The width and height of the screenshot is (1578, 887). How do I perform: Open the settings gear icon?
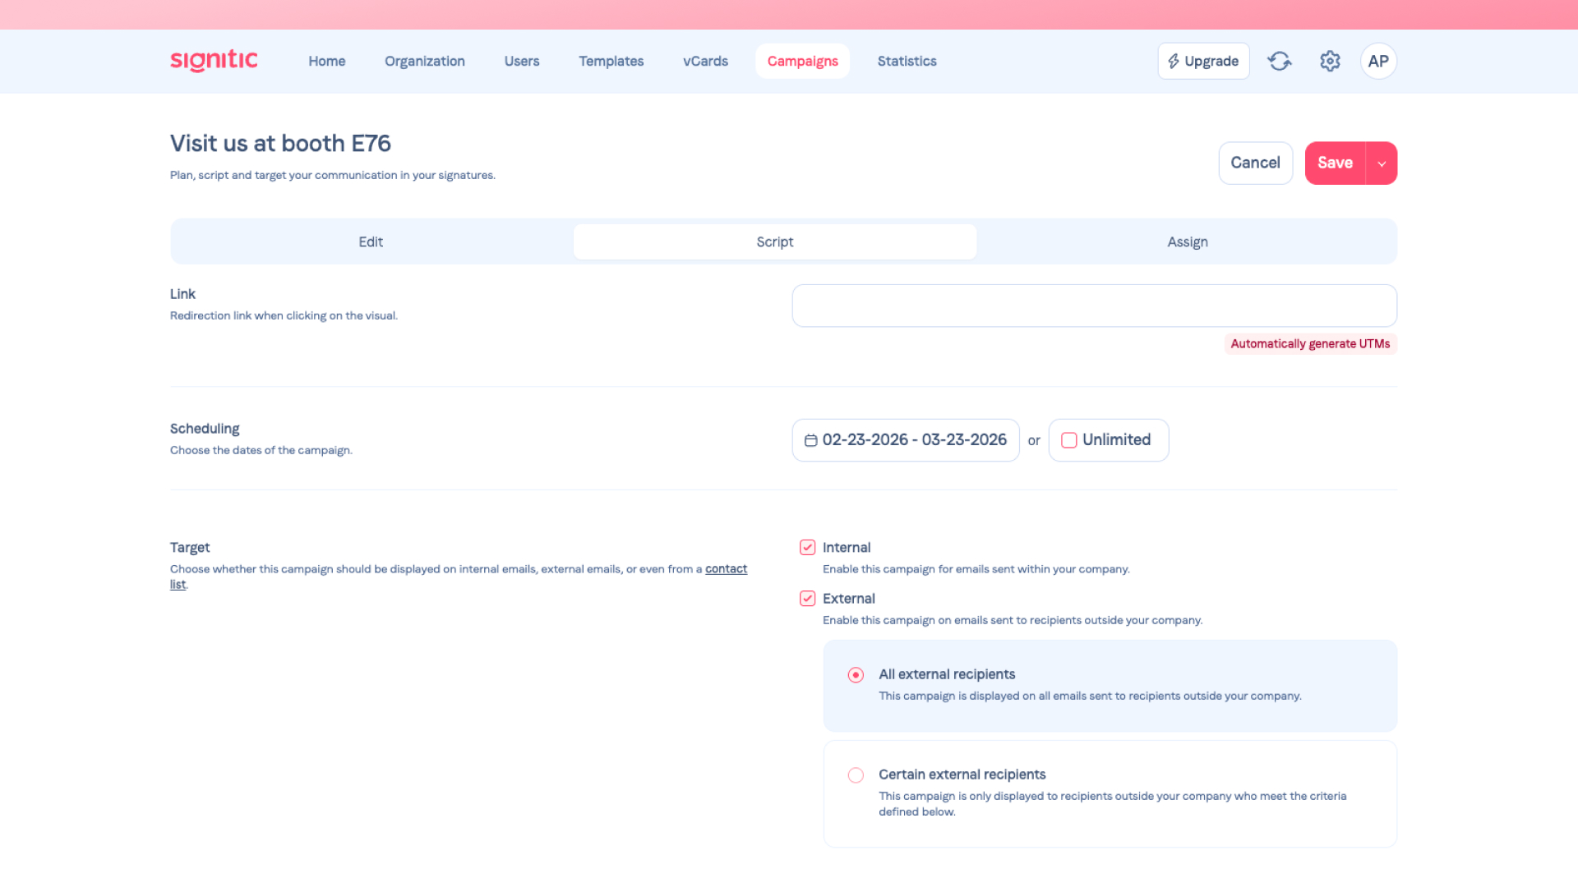click(x=1330, y=61)
